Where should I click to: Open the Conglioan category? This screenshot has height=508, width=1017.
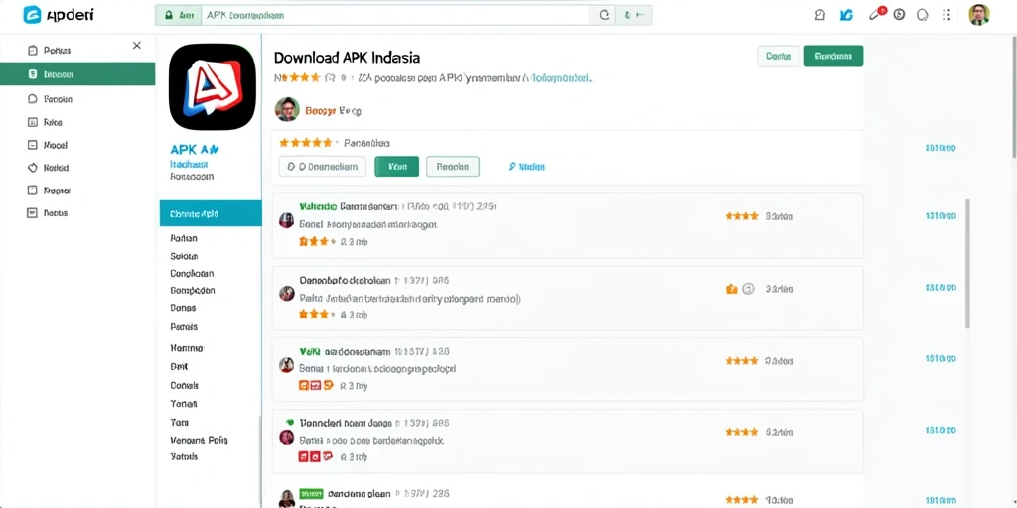tap(192, 274)
